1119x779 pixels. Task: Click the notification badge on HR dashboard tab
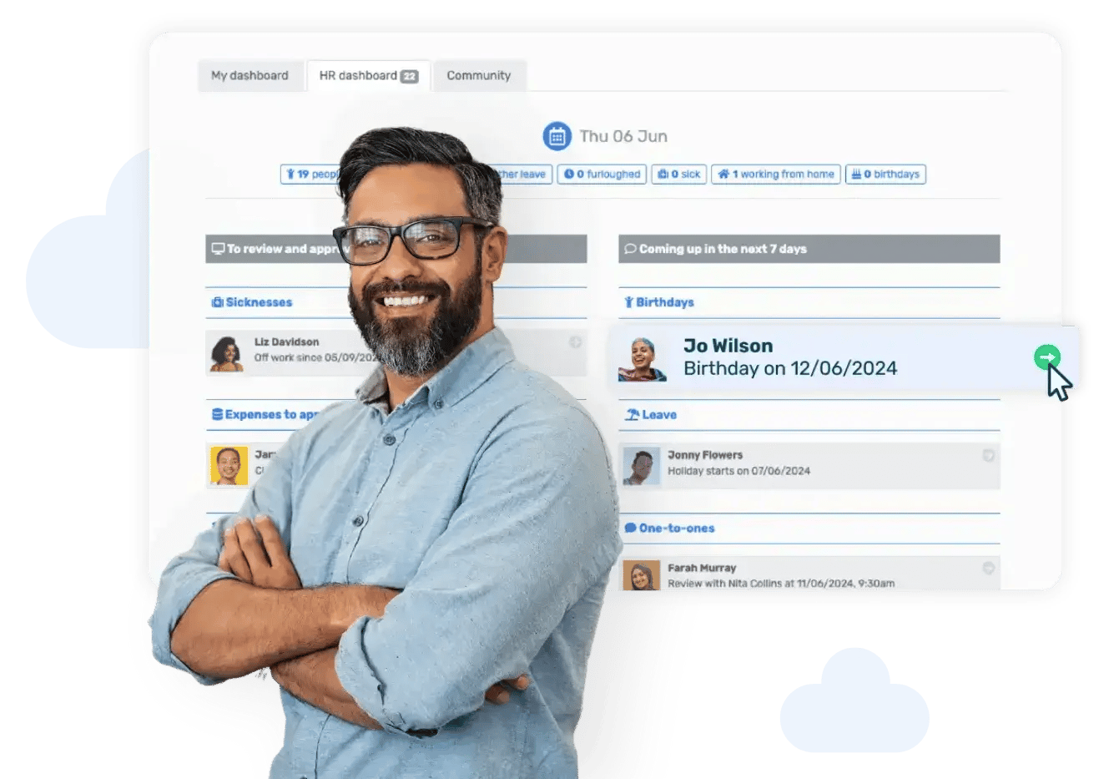pyautogui.click(x=409, y=76)
